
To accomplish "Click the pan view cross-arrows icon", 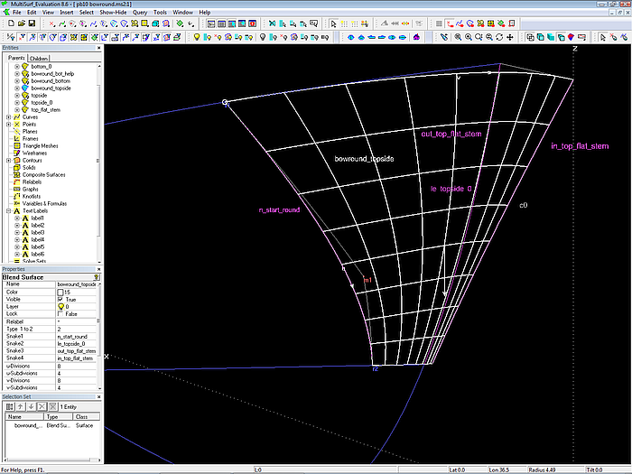I will click(x=510, y=37).
